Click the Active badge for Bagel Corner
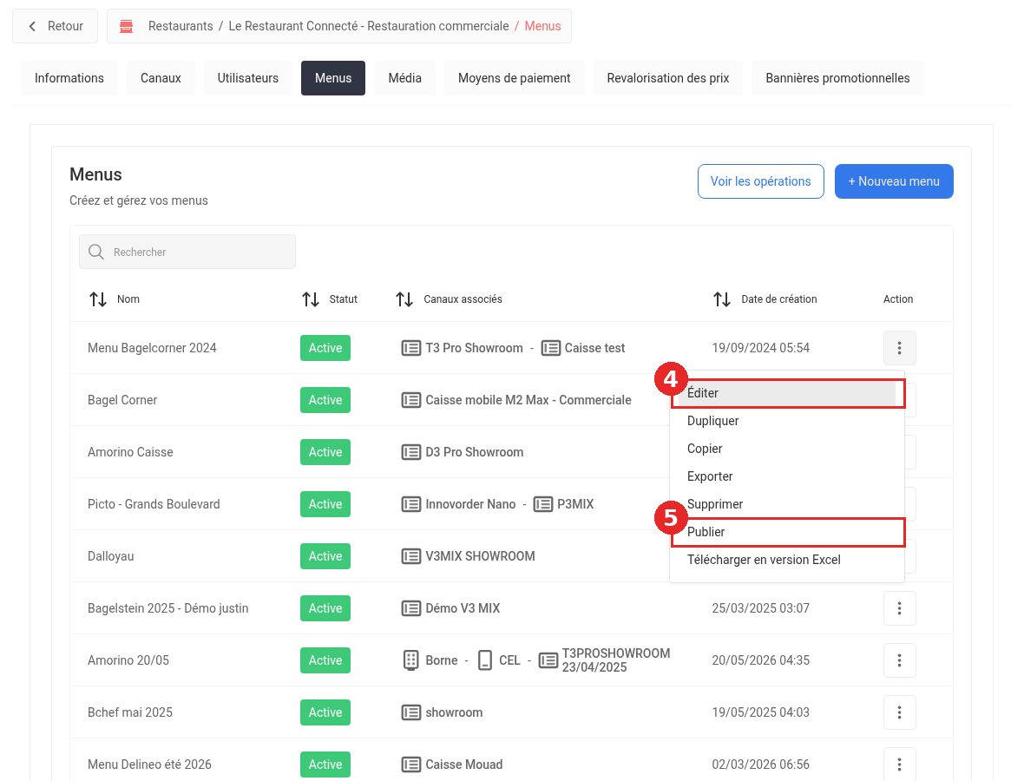Viewport: 1024px width, 781px height. tap(325, 400)
